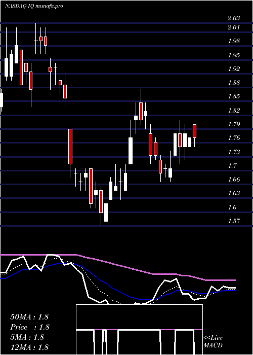This screenshot has height=355, width=253.
Task: Click the 1.57 price axis label
Action: (234, 221)
